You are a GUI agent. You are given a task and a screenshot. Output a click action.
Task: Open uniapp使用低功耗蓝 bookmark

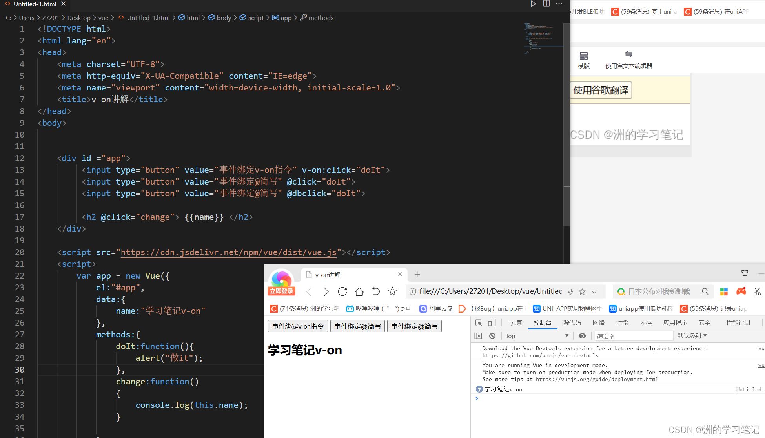641,309
